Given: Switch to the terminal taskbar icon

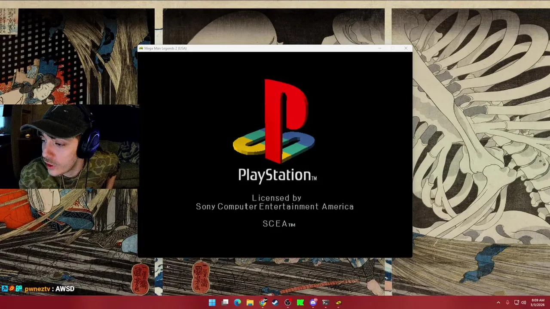Looking at the screenshot, I should click(x=326, y=303).
